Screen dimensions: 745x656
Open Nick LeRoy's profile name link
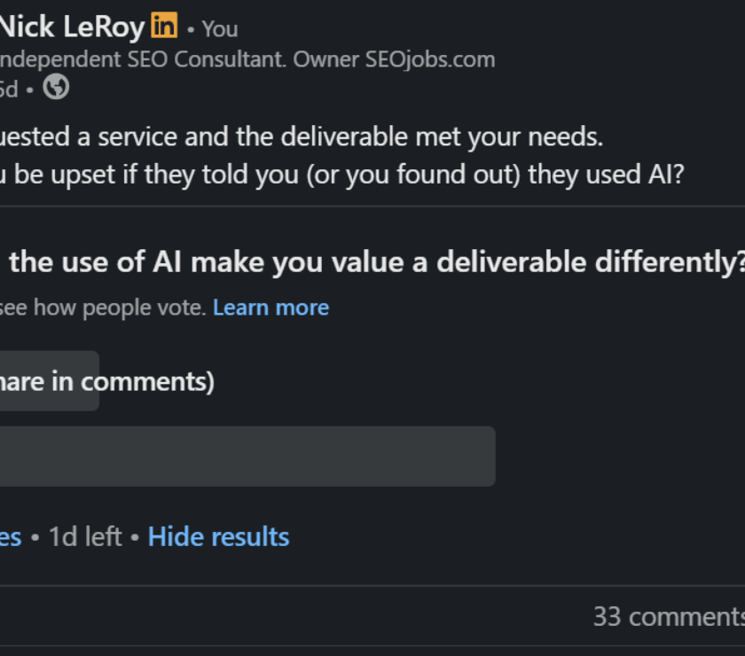(72, 26)
